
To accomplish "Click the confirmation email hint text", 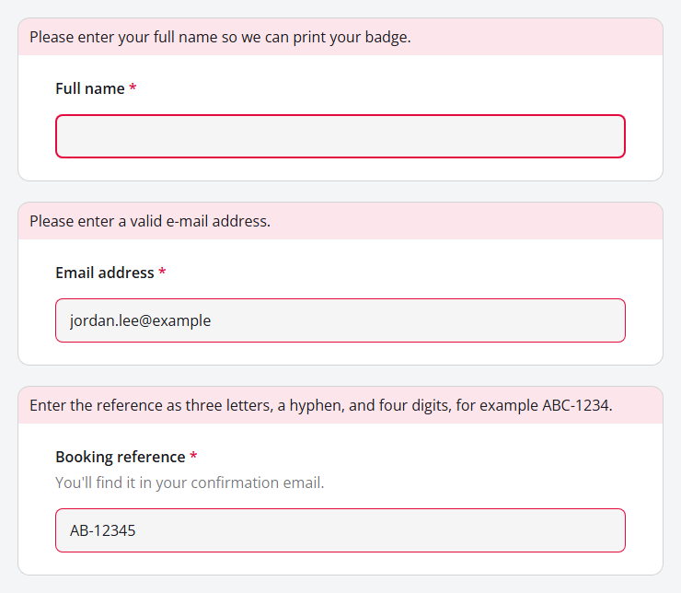I will [190, 483].
